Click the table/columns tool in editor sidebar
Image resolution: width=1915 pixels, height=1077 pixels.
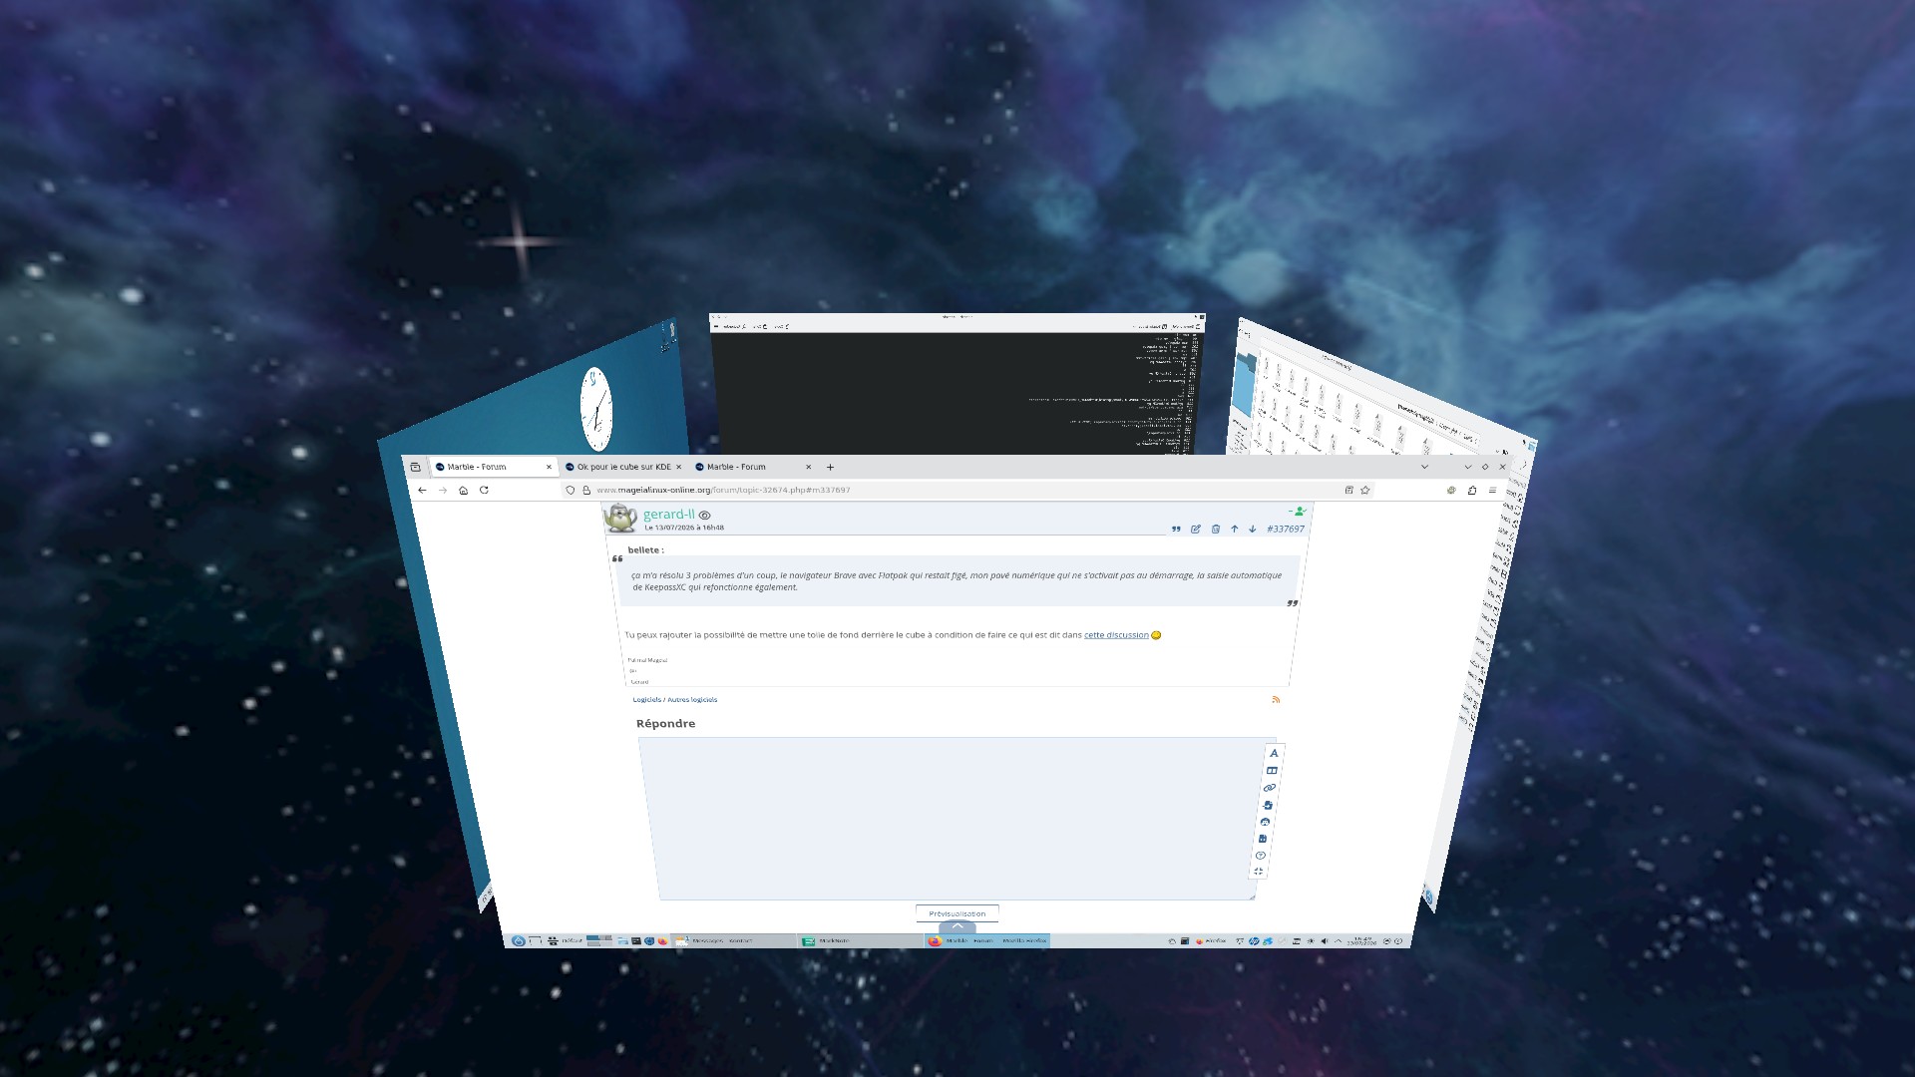[1272, 771]
